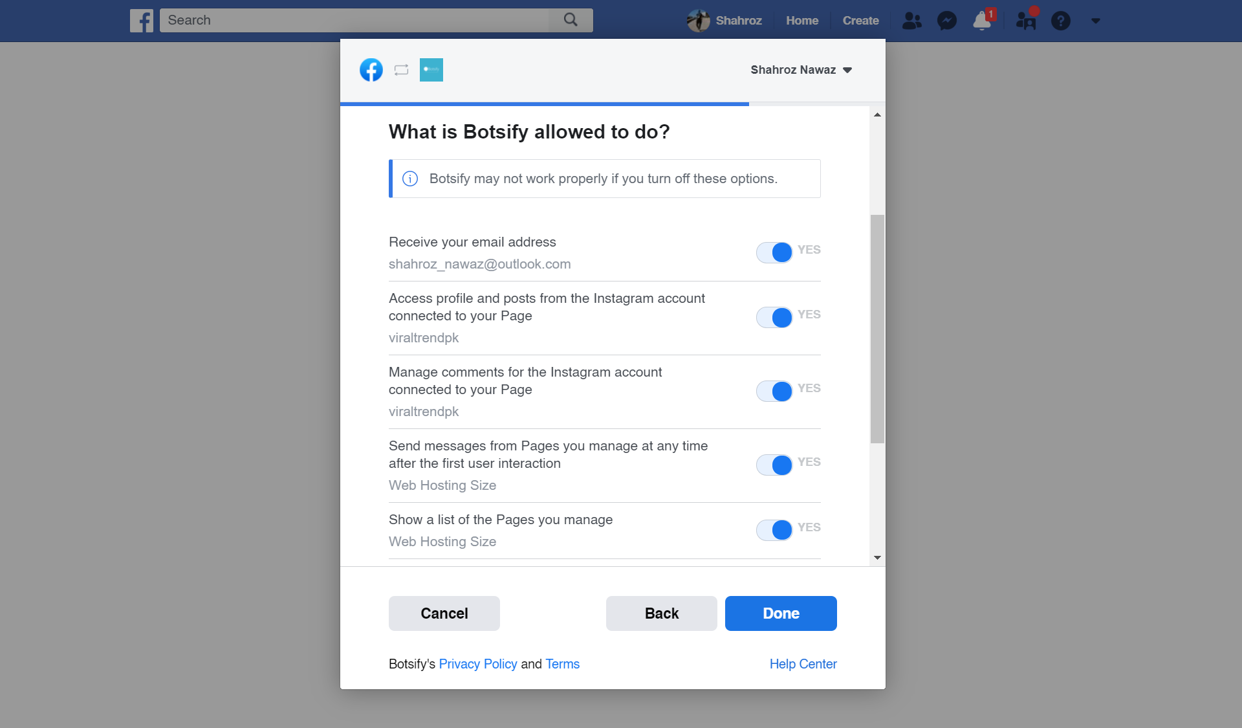Open the help question mark icon
This screenshot has height=728, width=1242.
pyautogui.click(x=1061, y=21)
